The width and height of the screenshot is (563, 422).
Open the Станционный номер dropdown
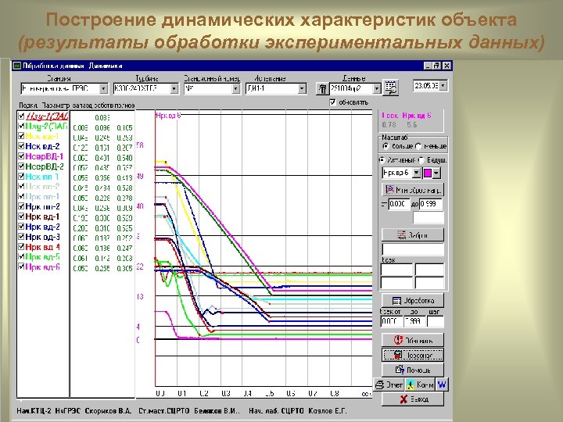point(236,88)
